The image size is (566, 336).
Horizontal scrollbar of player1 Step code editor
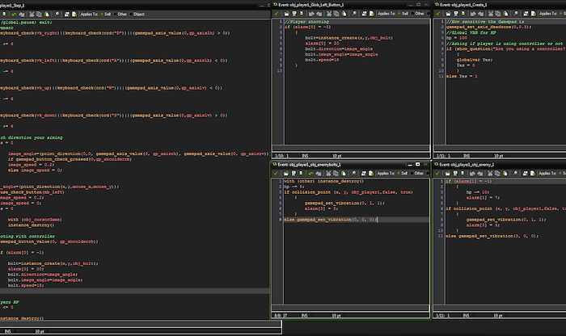pos(140,324)
